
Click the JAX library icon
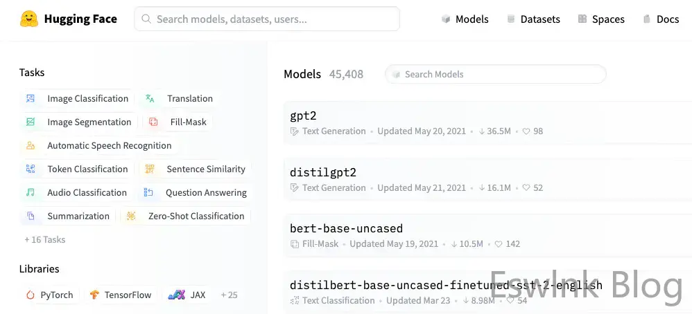(x=176, y=295)
